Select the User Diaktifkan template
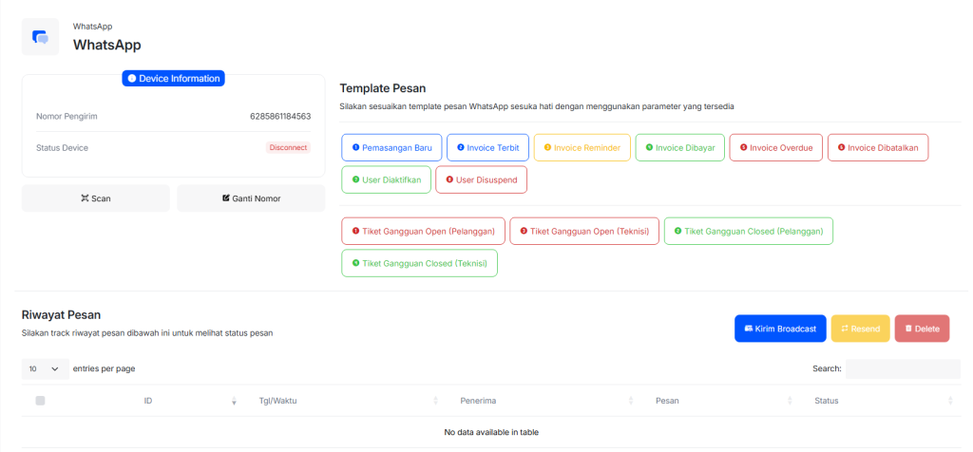This screenshot has width=973, height=452. pos(387,179)
